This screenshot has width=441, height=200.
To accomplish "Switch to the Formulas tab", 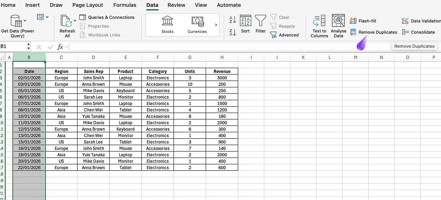I will [125, 5].
